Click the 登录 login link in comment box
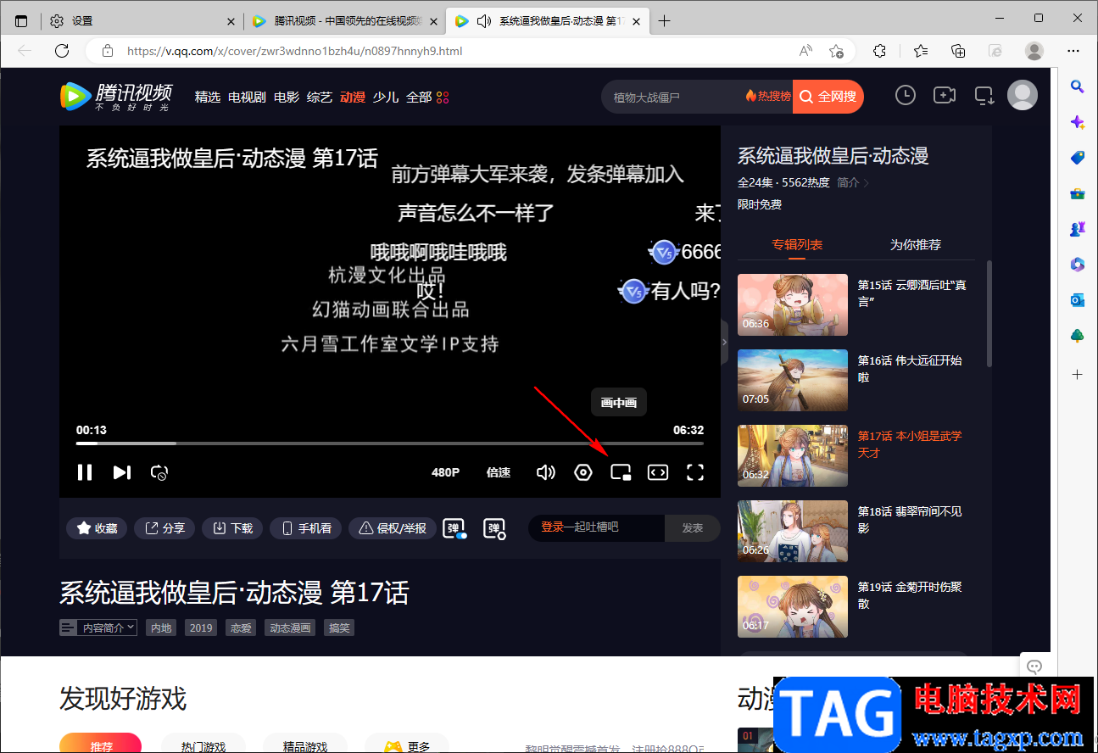 (x=552, y=527)
